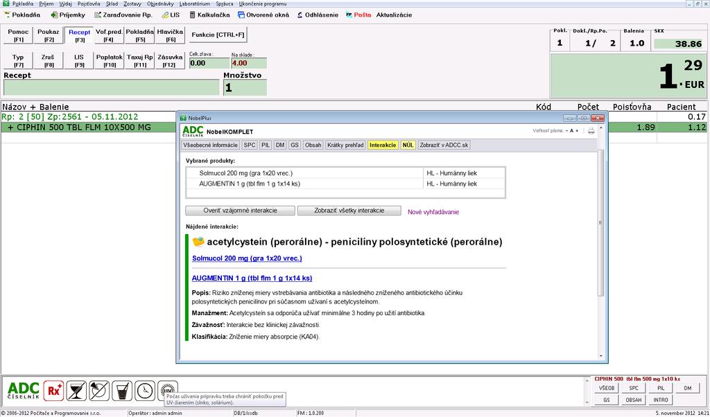Click the yellow interaction severity icon beside acetylcysteín

(198, 242)
